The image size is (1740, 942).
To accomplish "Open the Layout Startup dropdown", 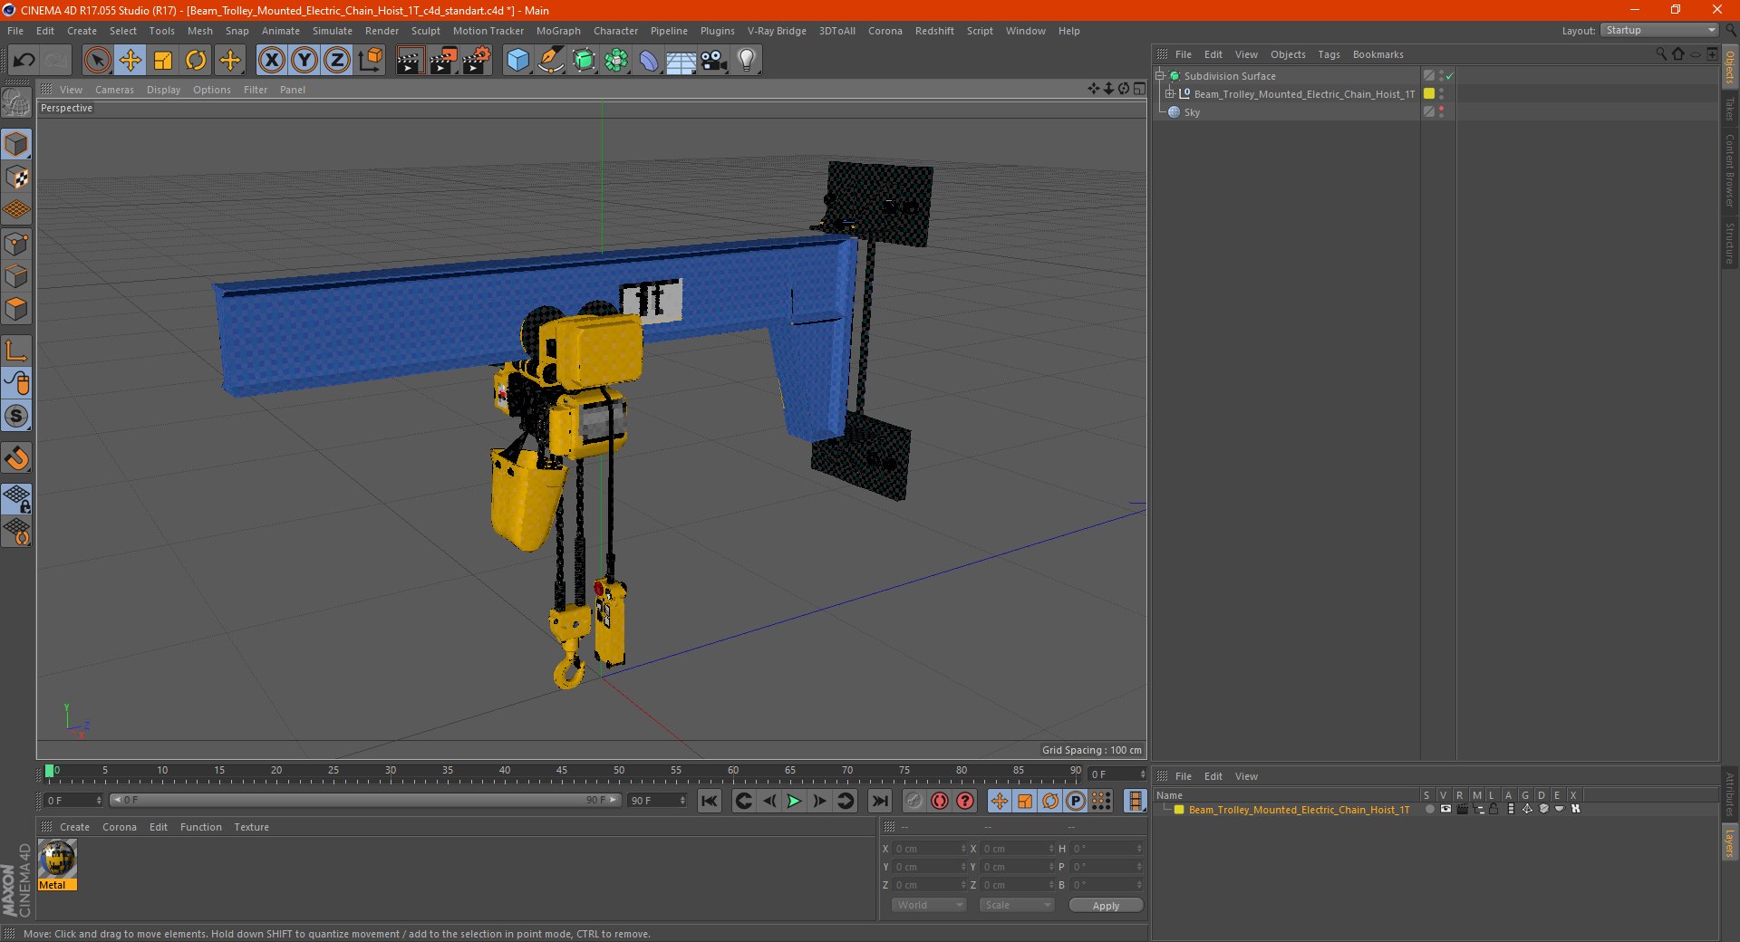I will tap(1659, 30).
